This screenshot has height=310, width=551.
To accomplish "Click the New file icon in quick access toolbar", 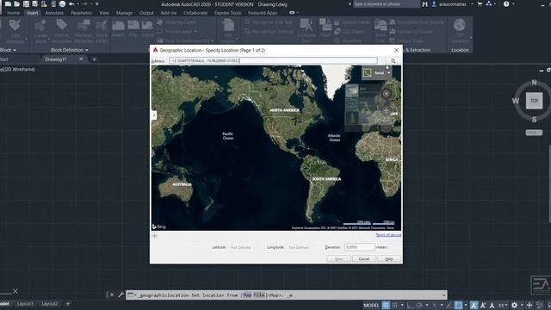I will 8,4.
